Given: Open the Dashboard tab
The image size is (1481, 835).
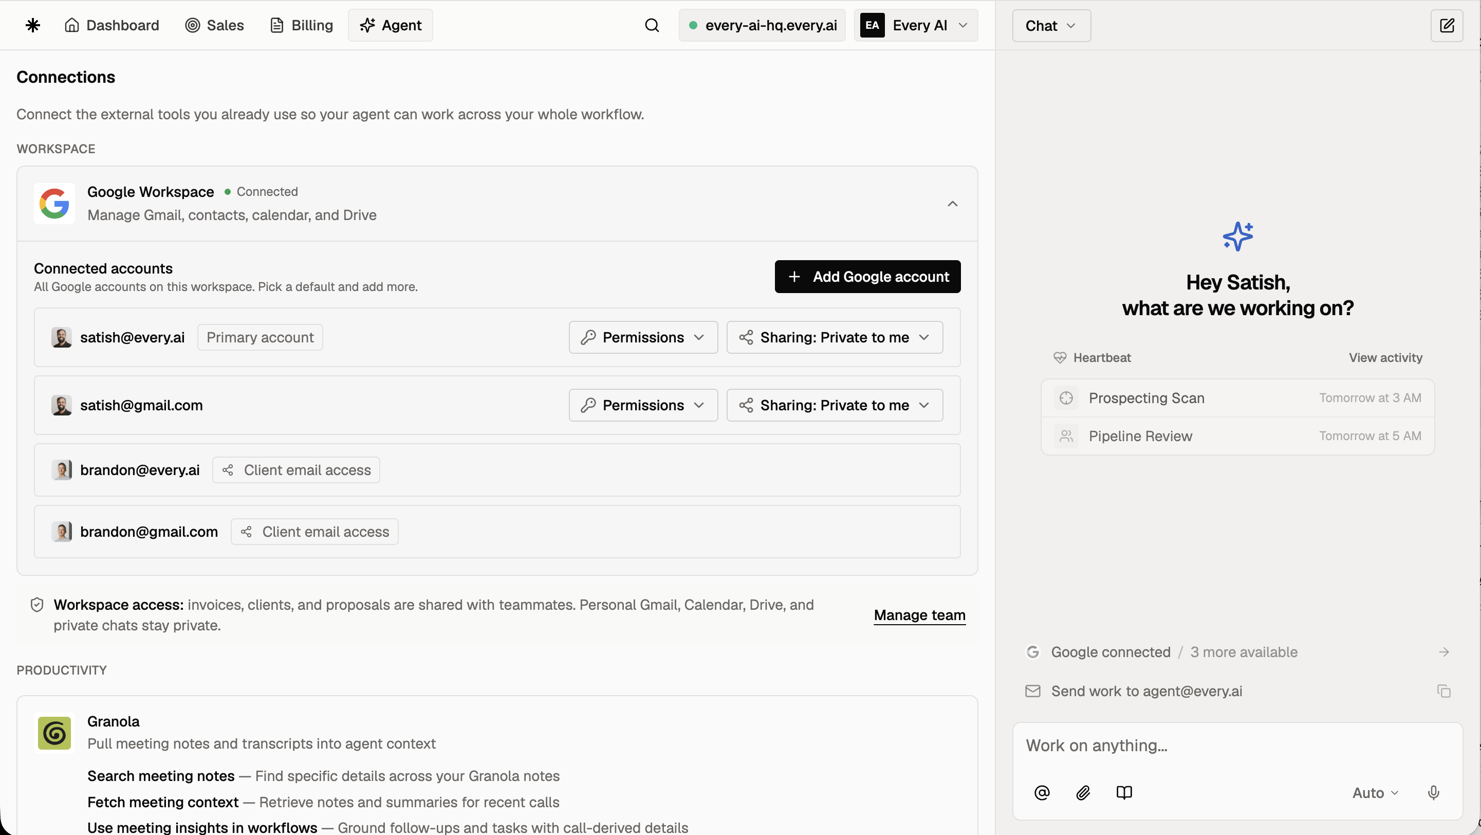Looking at the screenshot, I should pyautogui.click(x=112, y=25).
